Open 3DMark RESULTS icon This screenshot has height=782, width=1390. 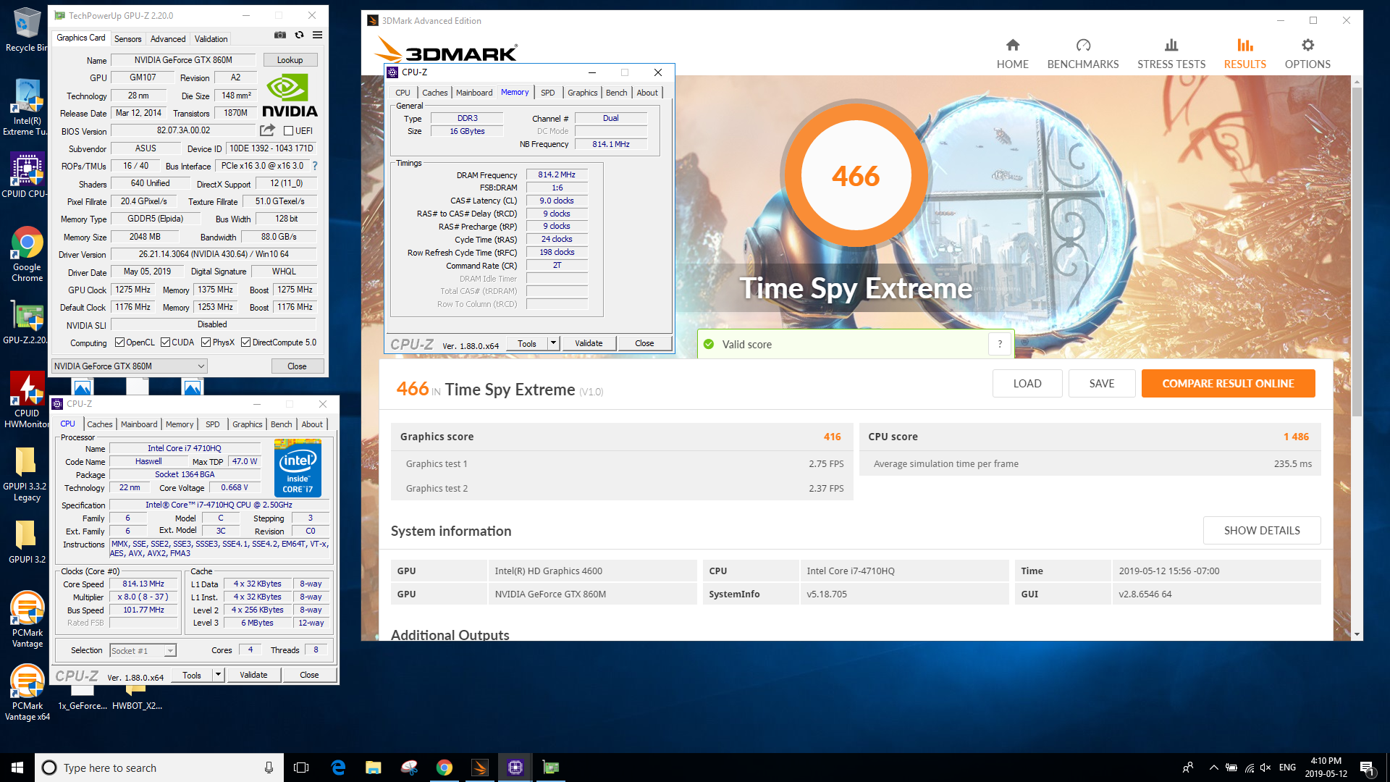click(x=1244, y=45)
